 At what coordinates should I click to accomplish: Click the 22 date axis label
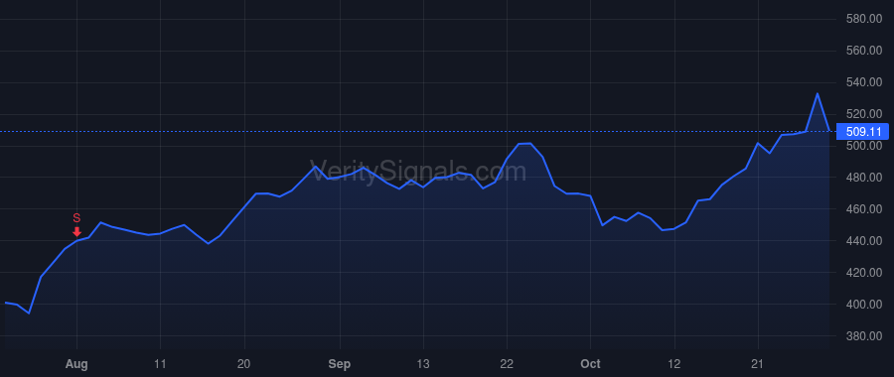click(507, 364)
